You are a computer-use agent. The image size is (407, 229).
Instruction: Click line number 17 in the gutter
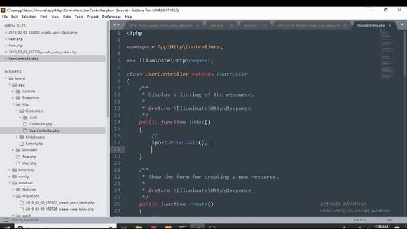pos(117,142)
